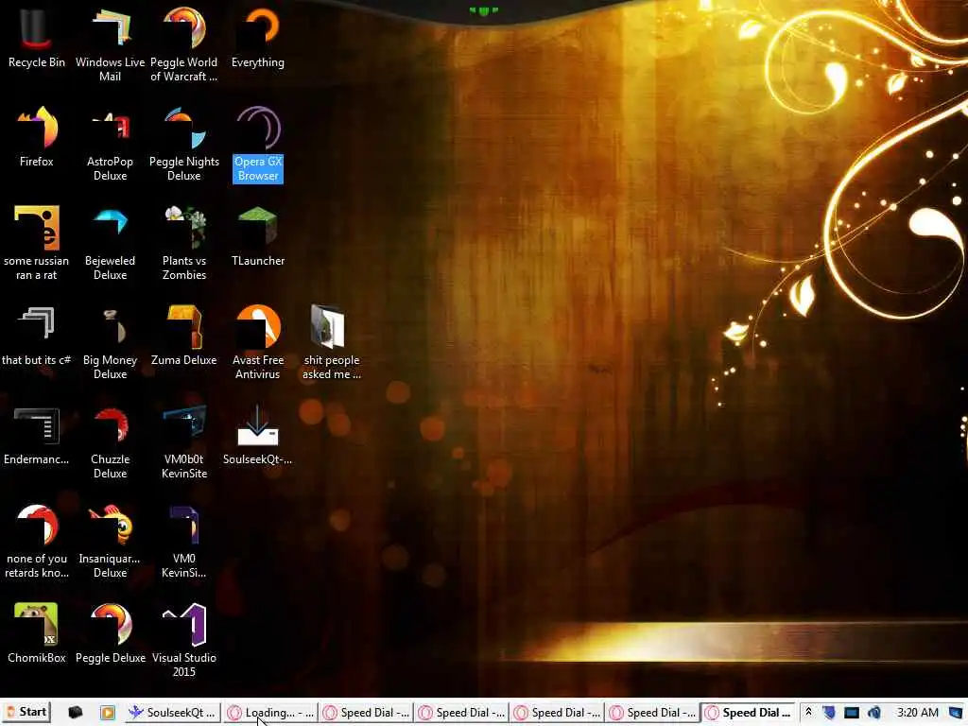Select the Insaniquarium Deluxe icon
The width and height of the screenshot is (968, 726).
[110, 542]
